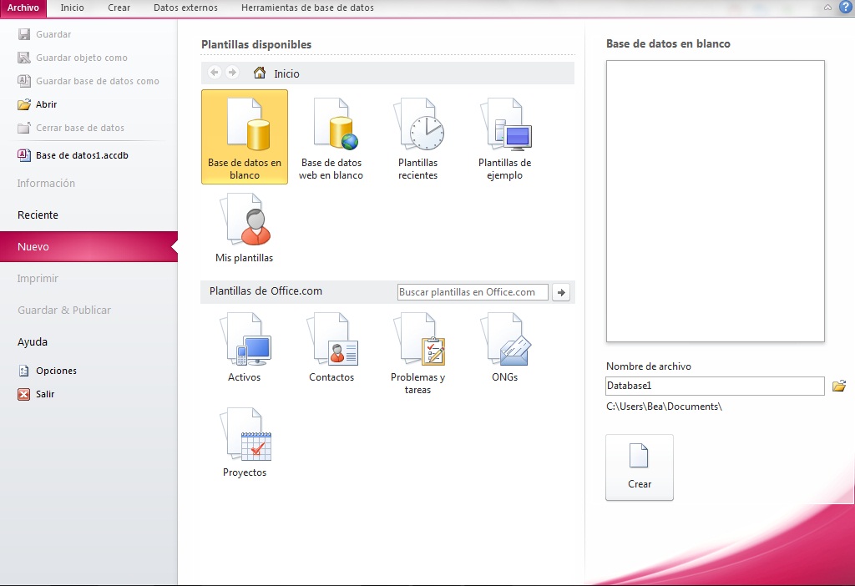Click Salir to exit Access
Screen dimensions: 855x586
[36, 394]
